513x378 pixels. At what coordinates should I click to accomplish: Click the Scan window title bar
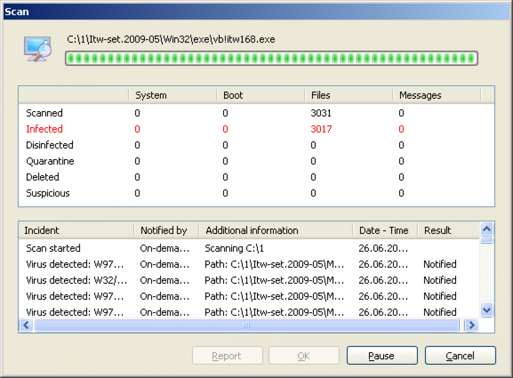point(256,12)
